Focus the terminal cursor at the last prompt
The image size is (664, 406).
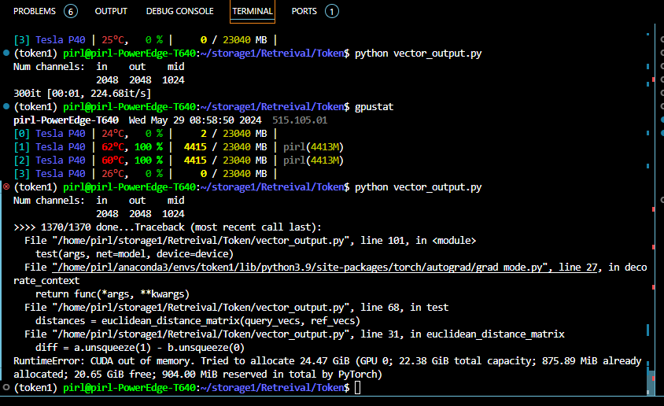357,387
